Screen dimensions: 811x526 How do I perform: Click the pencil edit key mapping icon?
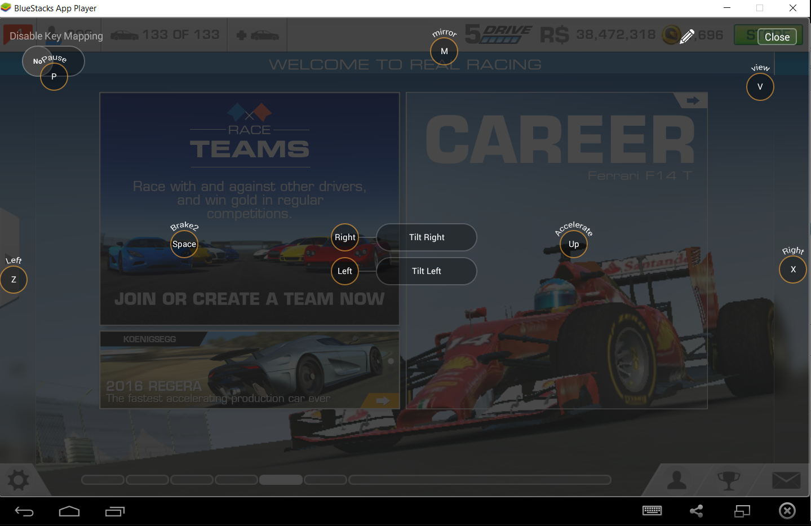click(687, 37)
